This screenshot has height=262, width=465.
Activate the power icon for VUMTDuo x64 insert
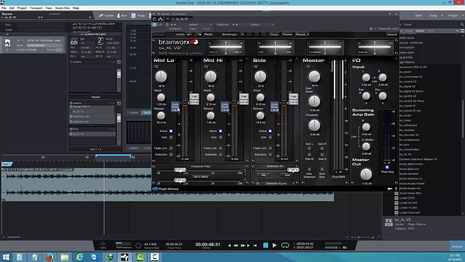[x=71, y=117]
